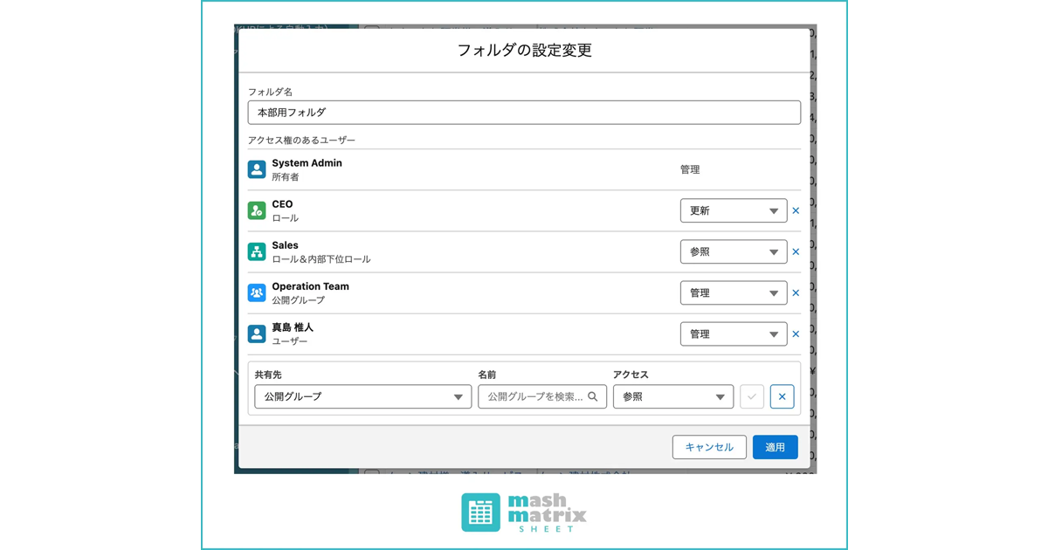
Task: Click the 真島 椎人 user icon
Action: pyautogui.click(x=256, y=333)
